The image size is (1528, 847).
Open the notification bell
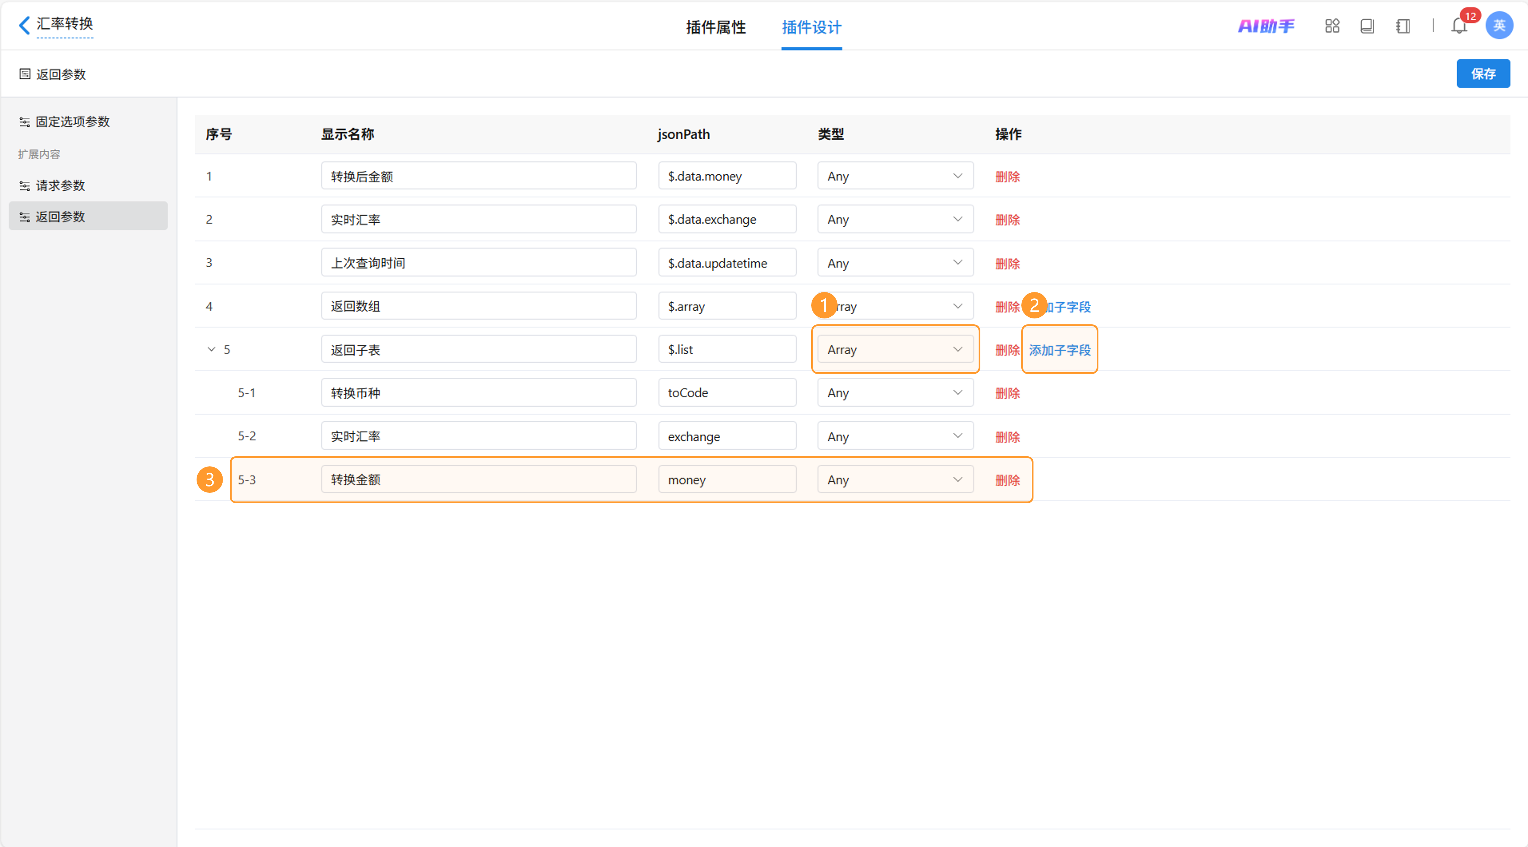[1459, 26]
